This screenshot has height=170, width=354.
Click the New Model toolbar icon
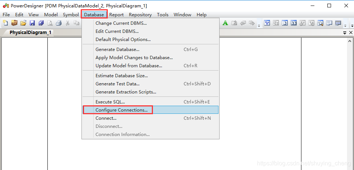coord(5,23)
